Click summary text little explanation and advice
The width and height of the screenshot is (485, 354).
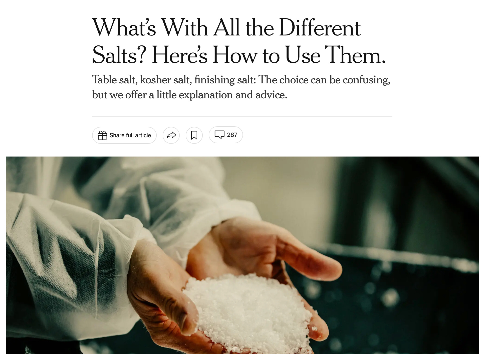222,95
